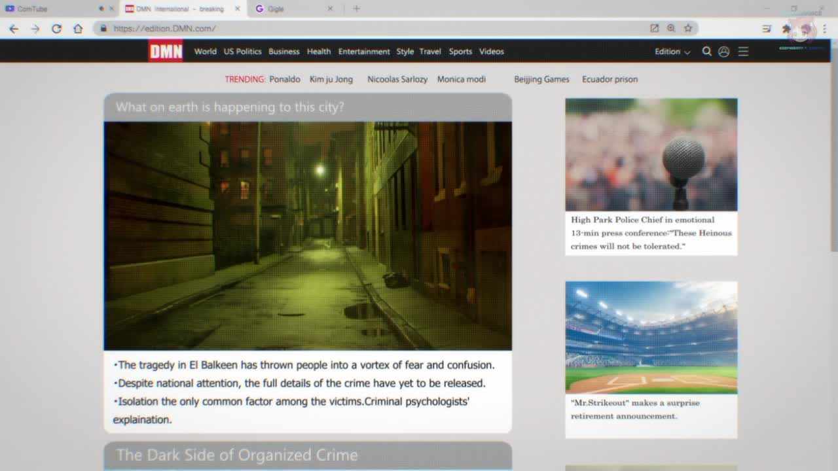Viewport: 838px width, 471px height.
Task: Bookmark this page with the star icon
Action: pos(688,28)
